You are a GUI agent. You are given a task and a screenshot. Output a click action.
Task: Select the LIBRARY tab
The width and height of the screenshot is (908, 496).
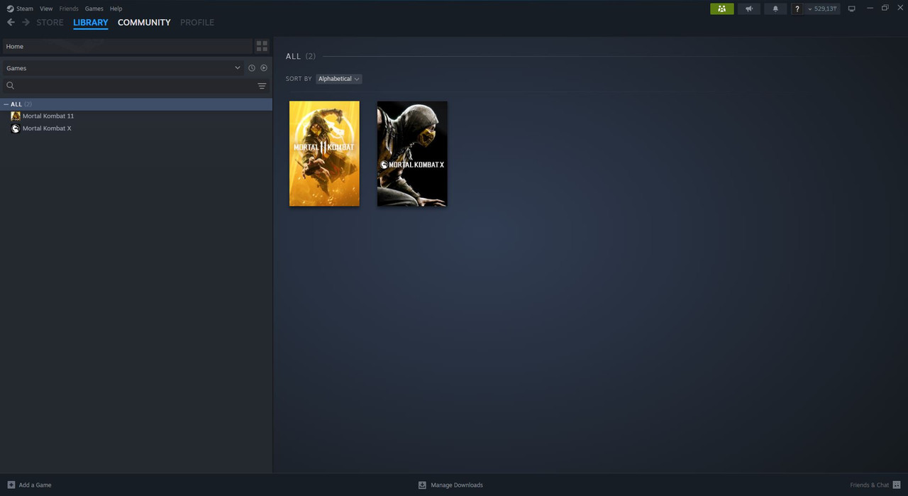[91, 23]
